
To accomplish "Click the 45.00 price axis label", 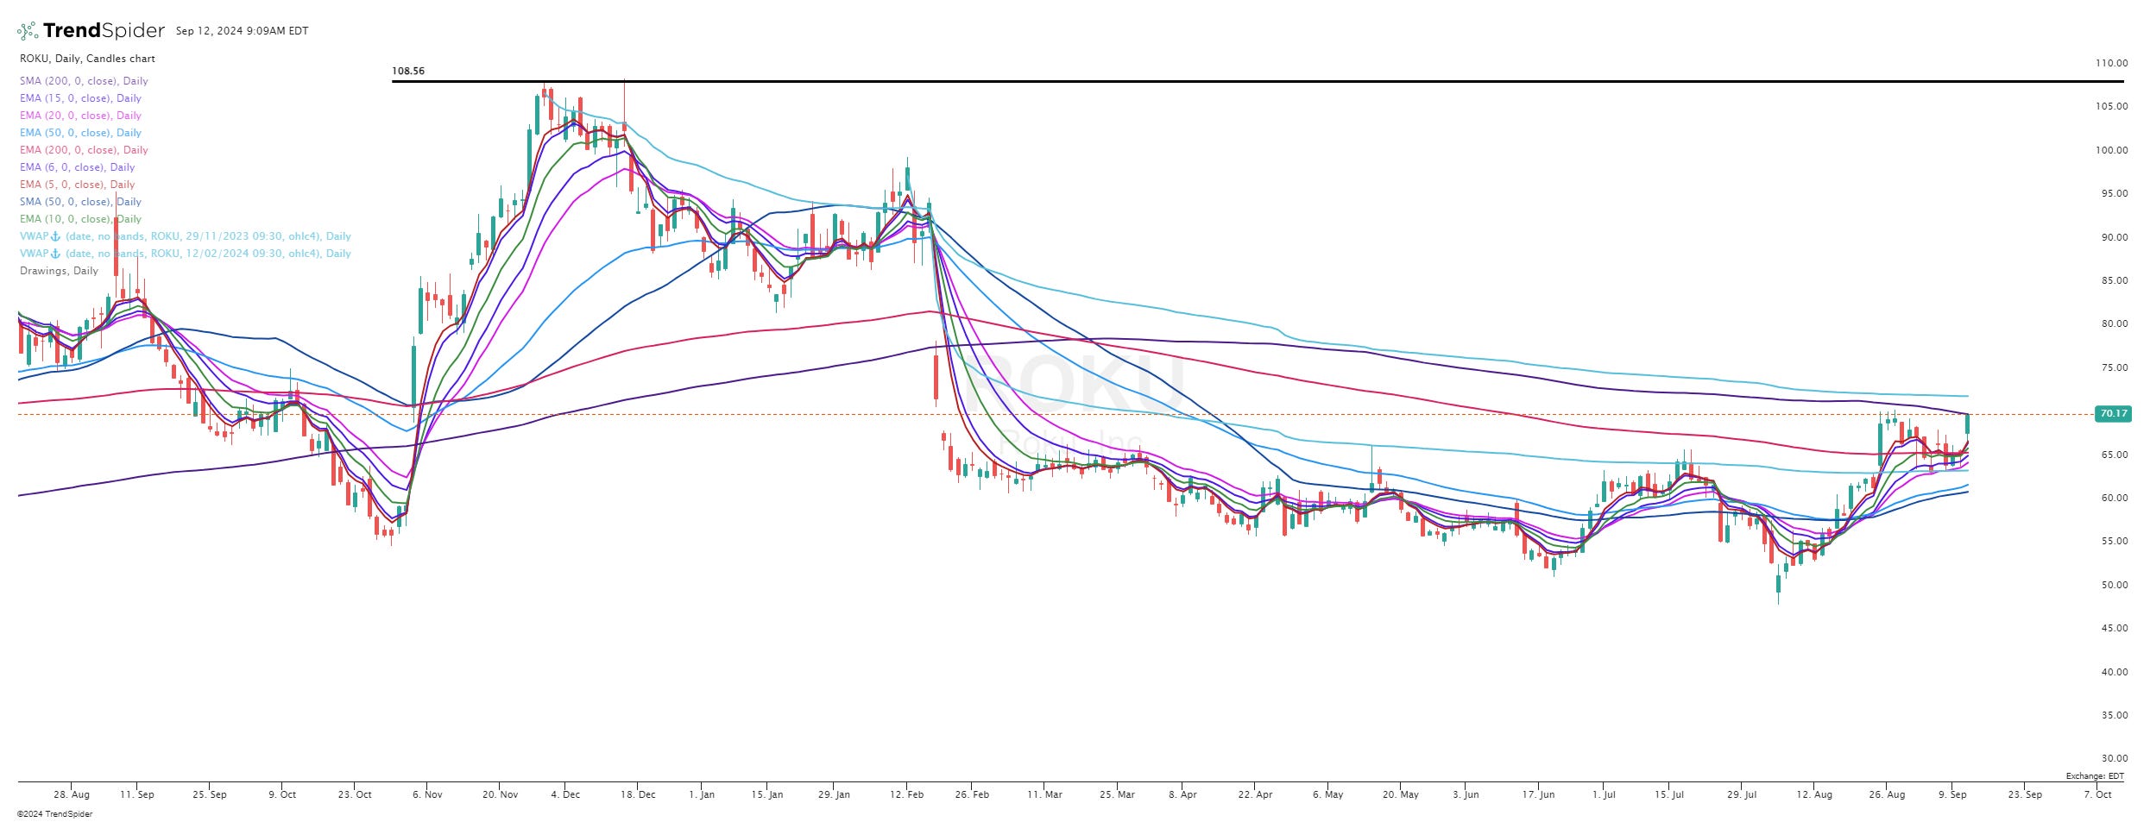I will point(2114,628).
